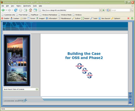Open the History menu
This screenshot has width=135, height=111.
[x=19, y=6]
